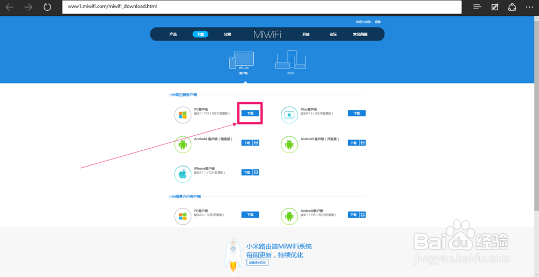Click the web note pencil icon
Screen dimensions: 539x277
pos(495,7)
